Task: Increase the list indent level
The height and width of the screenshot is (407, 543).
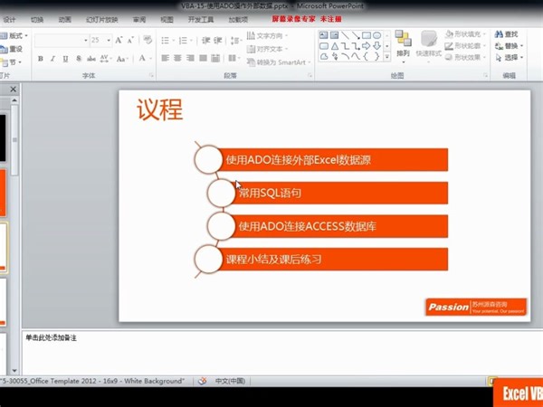Action: tap(218, 41)
